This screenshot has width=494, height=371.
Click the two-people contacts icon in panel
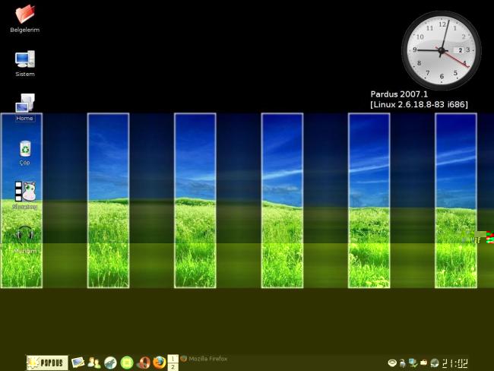[x=94, y=363]
